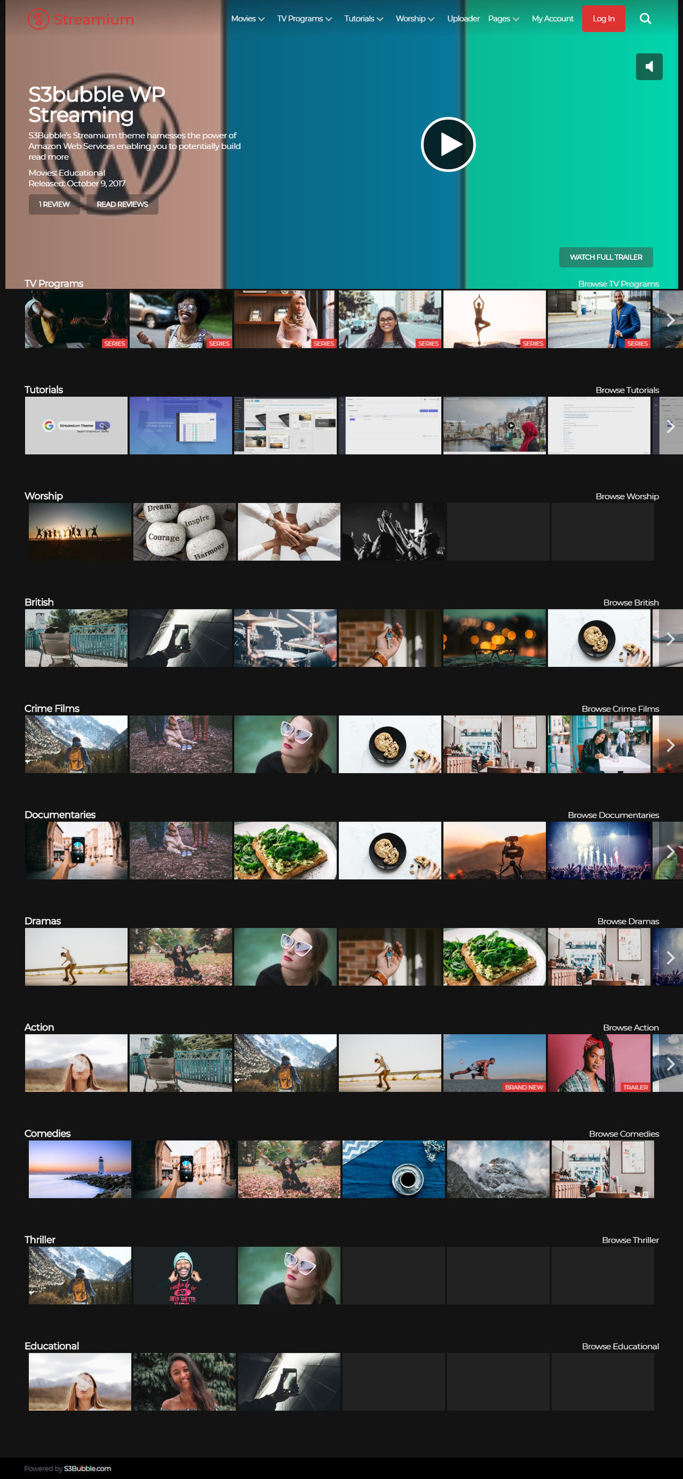Open the blue suit man series thumbnail

(599, 319)
